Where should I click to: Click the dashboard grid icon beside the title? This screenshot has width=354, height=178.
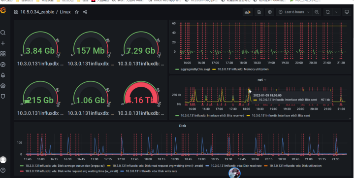pyautogui.click(x=16, y=12)
